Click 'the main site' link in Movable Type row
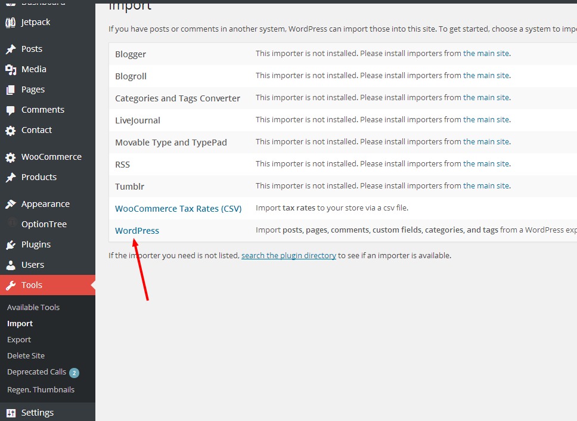Screen dimensions: 577x421 (x=486, y=142)
